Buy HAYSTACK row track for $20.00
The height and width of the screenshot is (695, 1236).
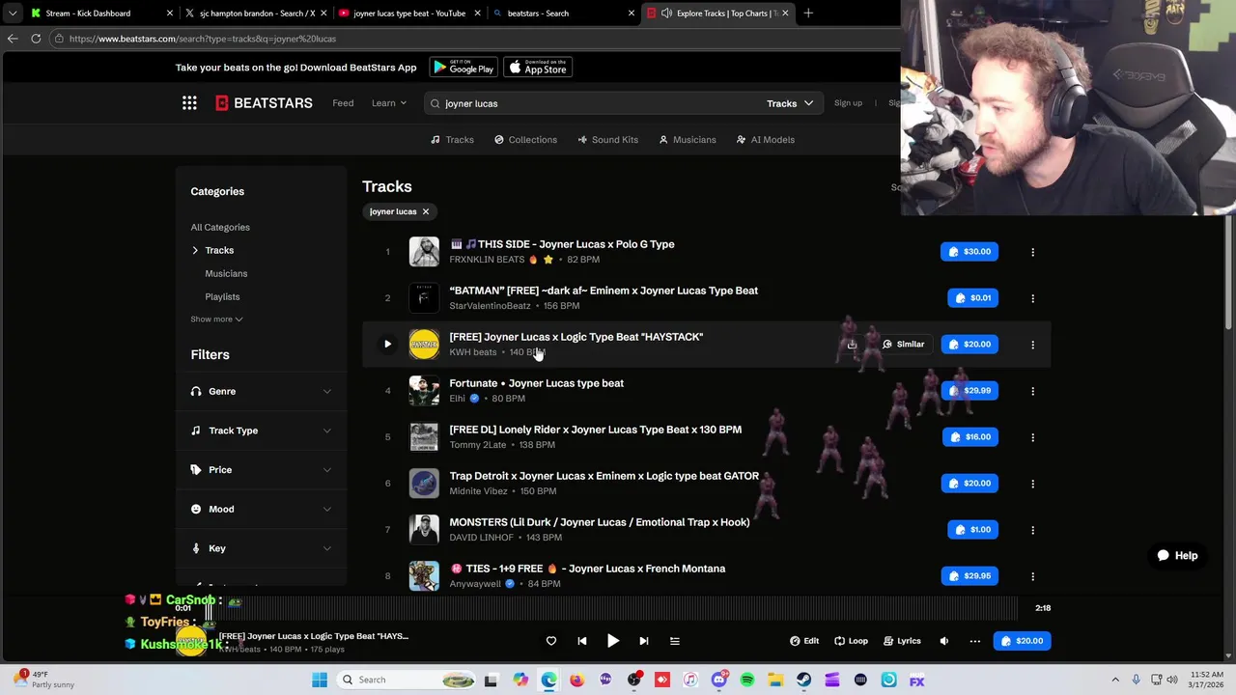(969, 345)
